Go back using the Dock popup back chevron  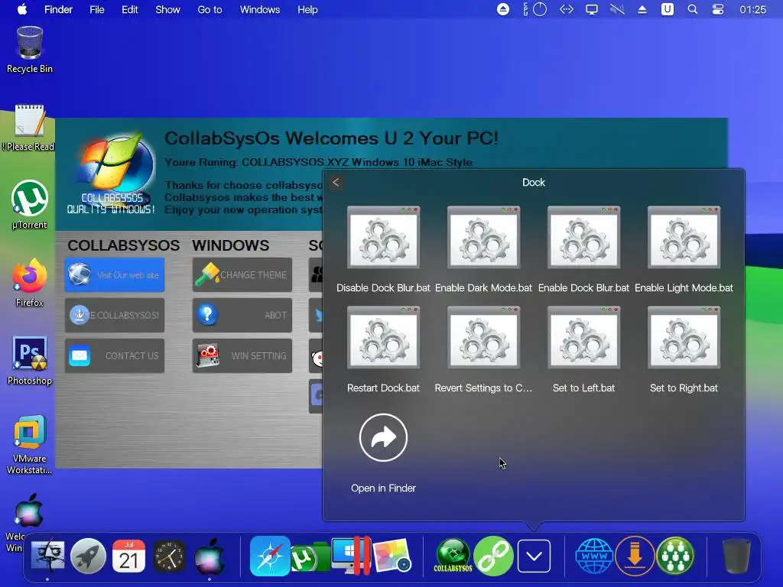(336, 183)
